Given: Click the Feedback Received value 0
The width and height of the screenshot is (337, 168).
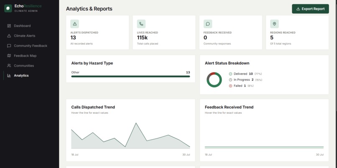Looking at the screenshot, I should click(x=205, y=38).
